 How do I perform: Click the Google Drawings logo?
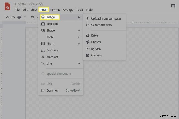(x=7, y=7)
